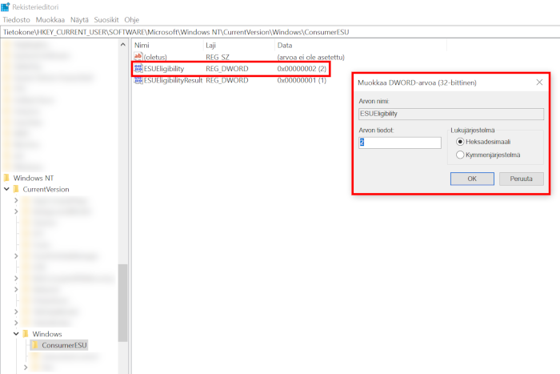Viewport: 560px width, 374px height.
Task: Select the Heksadesimaali radio button
Action: pyautogui.click(x=460, y=142)
